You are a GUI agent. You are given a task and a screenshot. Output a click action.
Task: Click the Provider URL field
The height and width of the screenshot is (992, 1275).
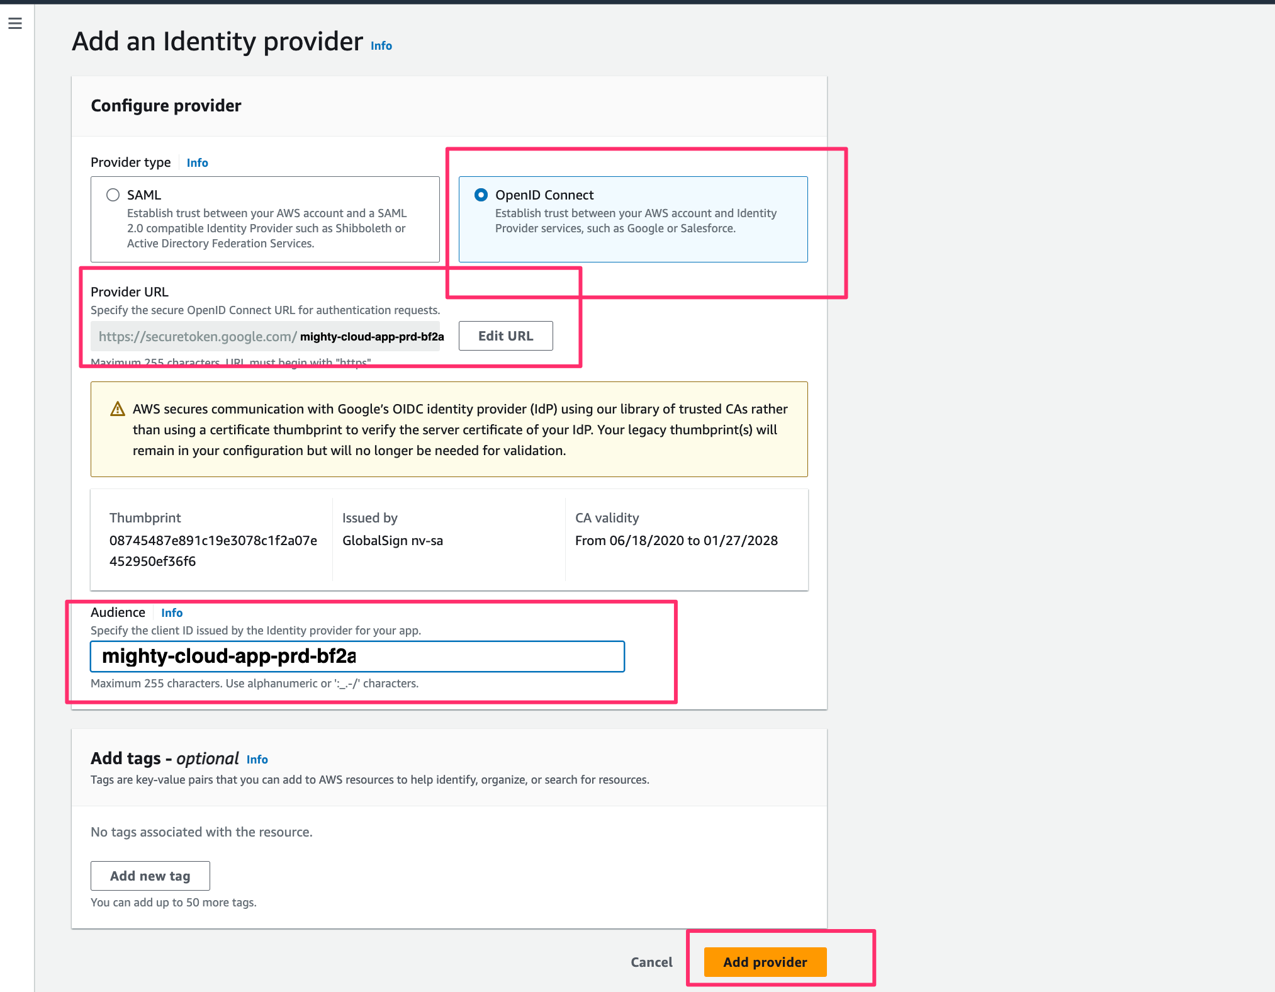(266, 336)
